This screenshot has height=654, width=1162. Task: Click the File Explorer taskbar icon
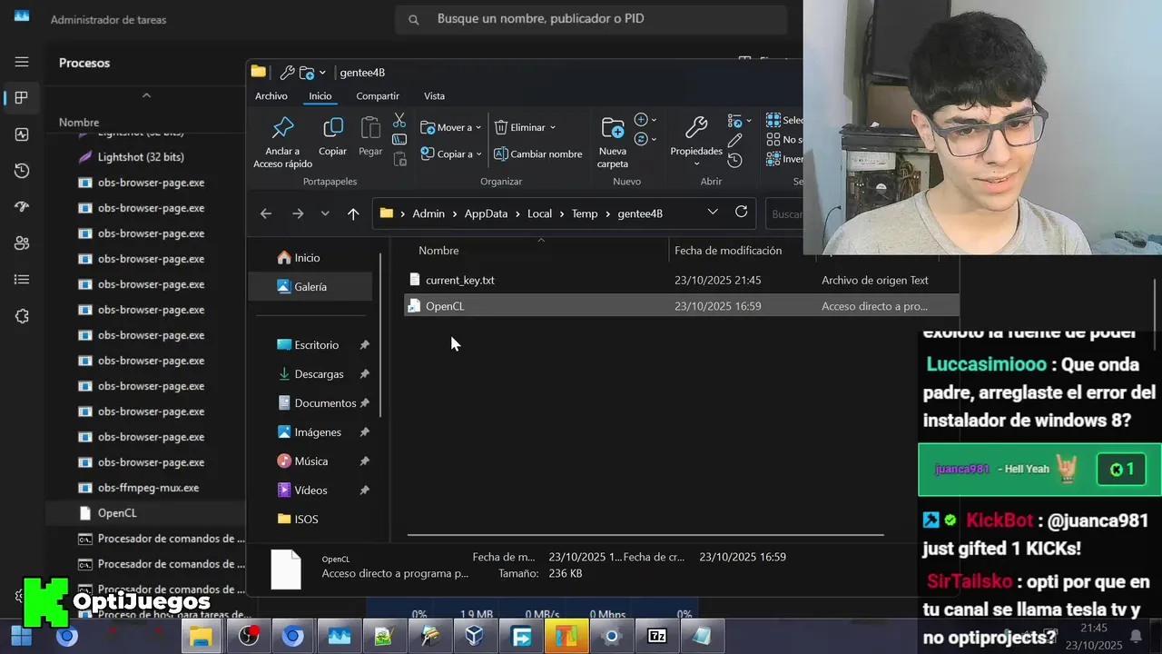point(201,637)
